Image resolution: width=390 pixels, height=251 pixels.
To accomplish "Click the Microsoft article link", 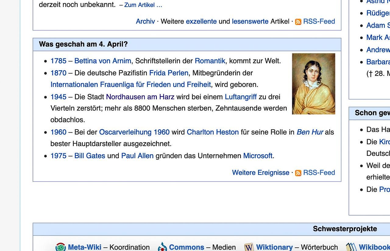I will coord(257,156).
